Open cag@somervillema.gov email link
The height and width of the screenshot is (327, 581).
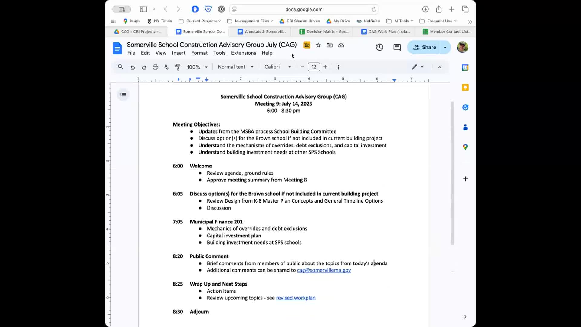324,270
